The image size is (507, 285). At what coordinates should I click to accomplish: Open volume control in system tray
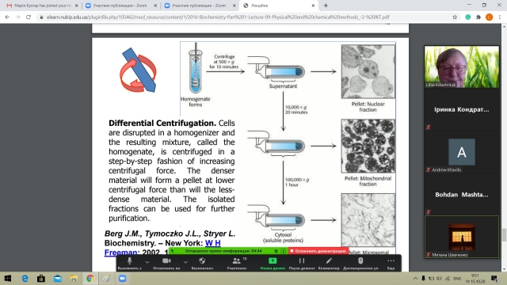tap(439, 279)
